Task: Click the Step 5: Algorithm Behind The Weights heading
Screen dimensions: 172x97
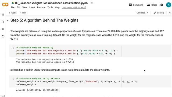Action: pos(44,20)
